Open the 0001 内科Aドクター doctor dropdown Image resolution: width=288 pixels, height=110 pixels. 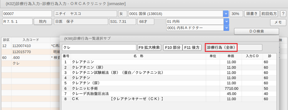click(x=226, y=28)
